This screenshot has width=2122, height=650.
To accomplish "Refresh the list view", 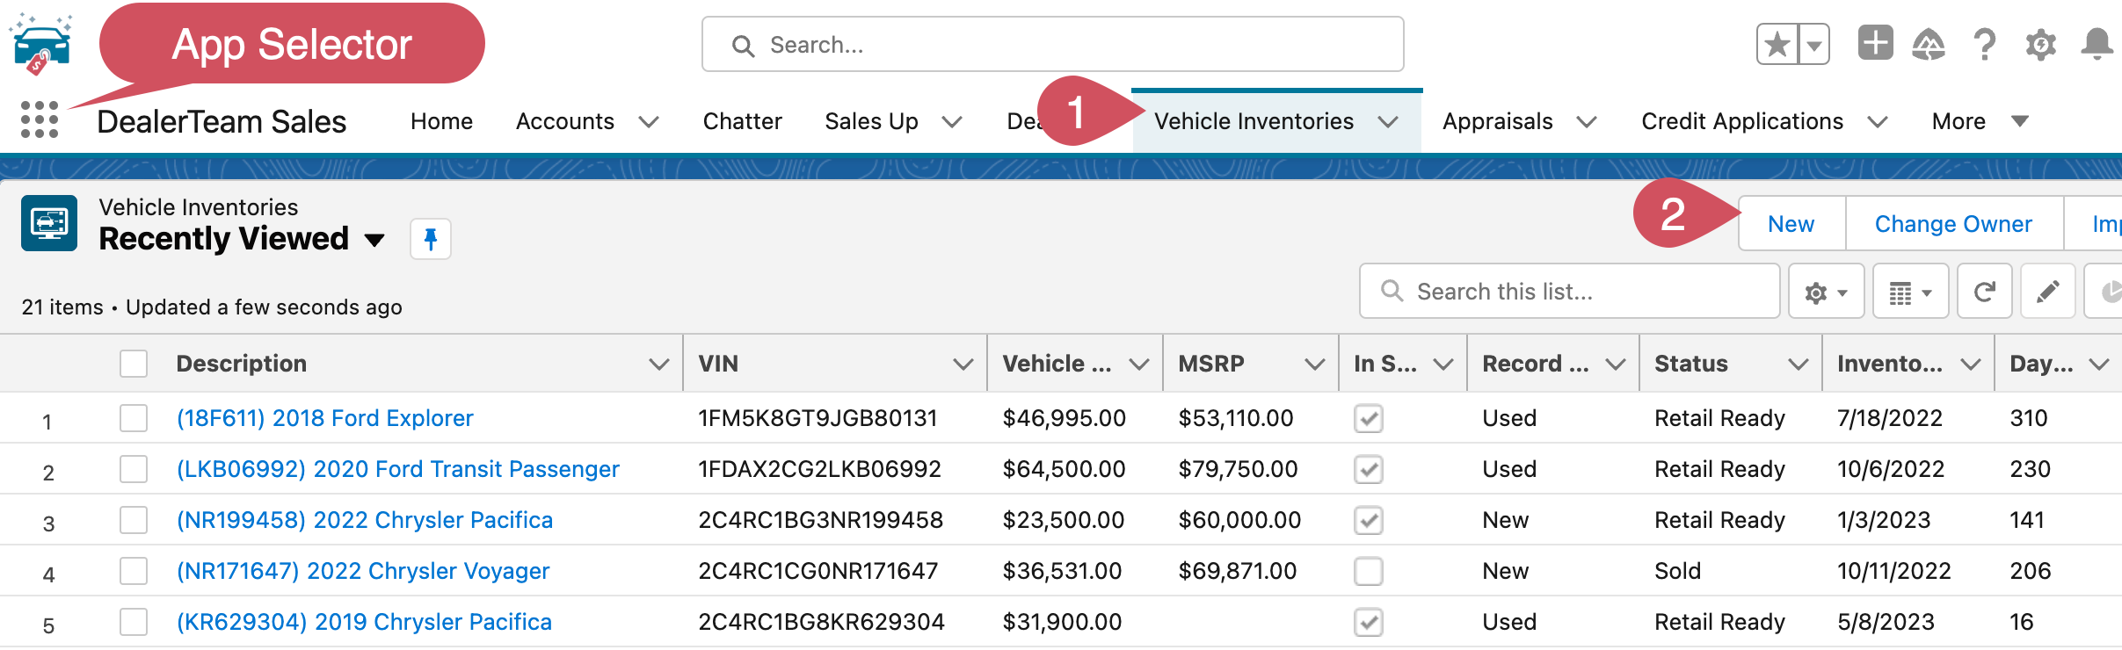I will coord(1984,292).
